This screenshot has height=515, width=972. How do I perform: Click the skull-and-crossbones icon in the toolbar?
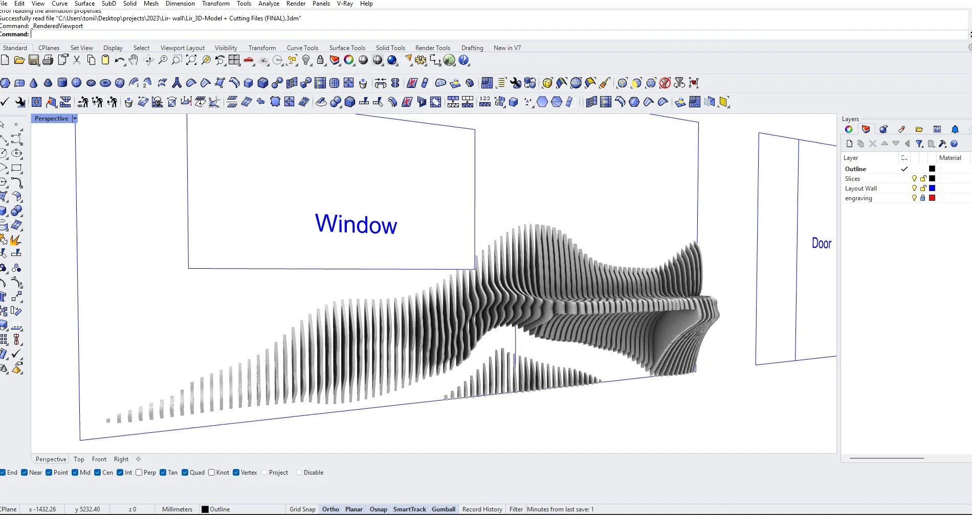158,102
